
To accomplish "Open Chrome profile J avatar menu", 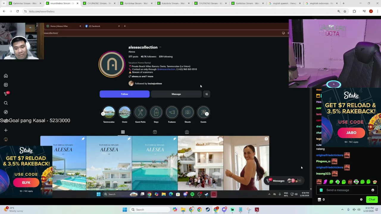I will click(371, 11).
